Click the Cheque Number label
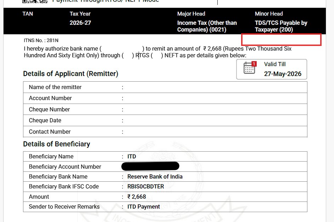This screenshot has width=334, height=222. 49,109
